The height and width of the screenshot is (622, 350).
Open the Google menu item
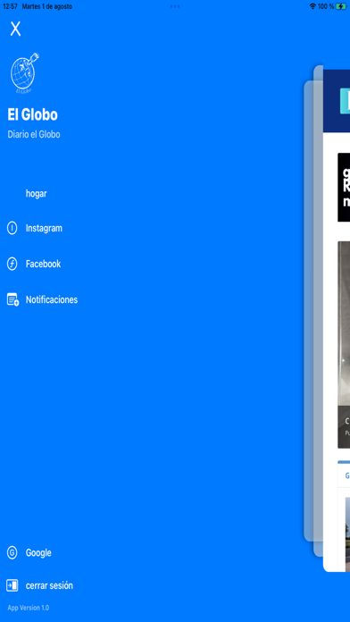click(x=38, y=552)
